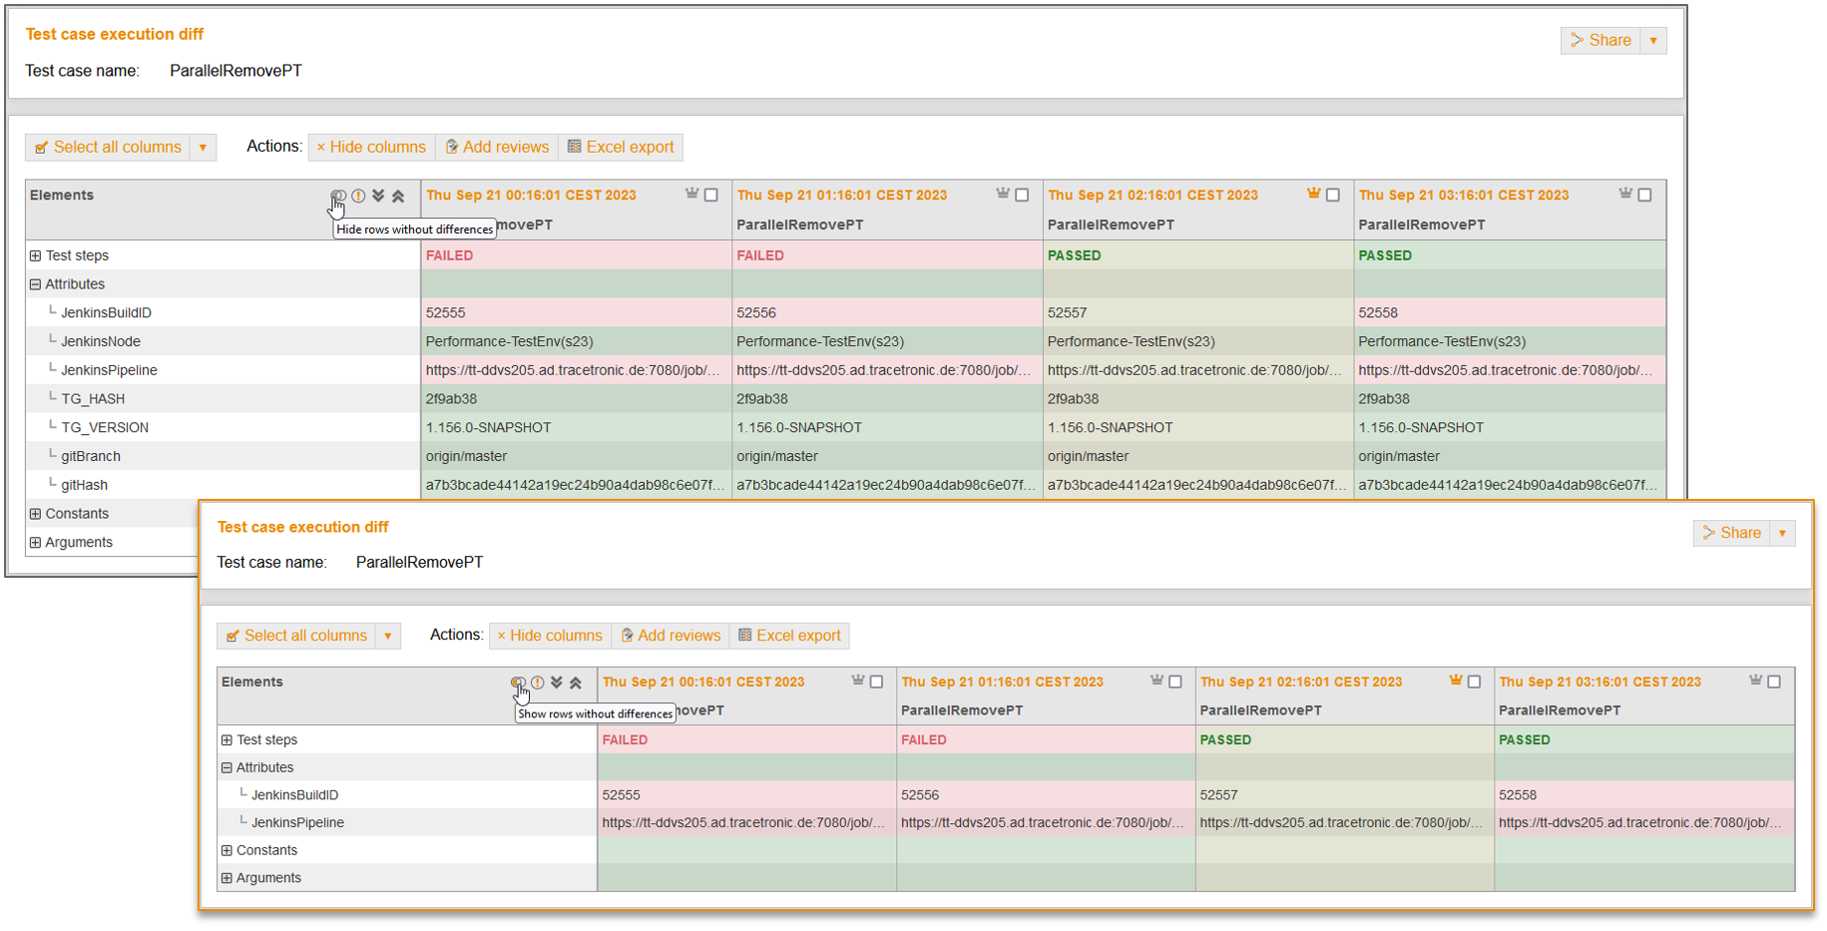Select the 03:16:01 column checkbox in upper table
This screenshot has height=931, width=1827.
point(1644,196)
